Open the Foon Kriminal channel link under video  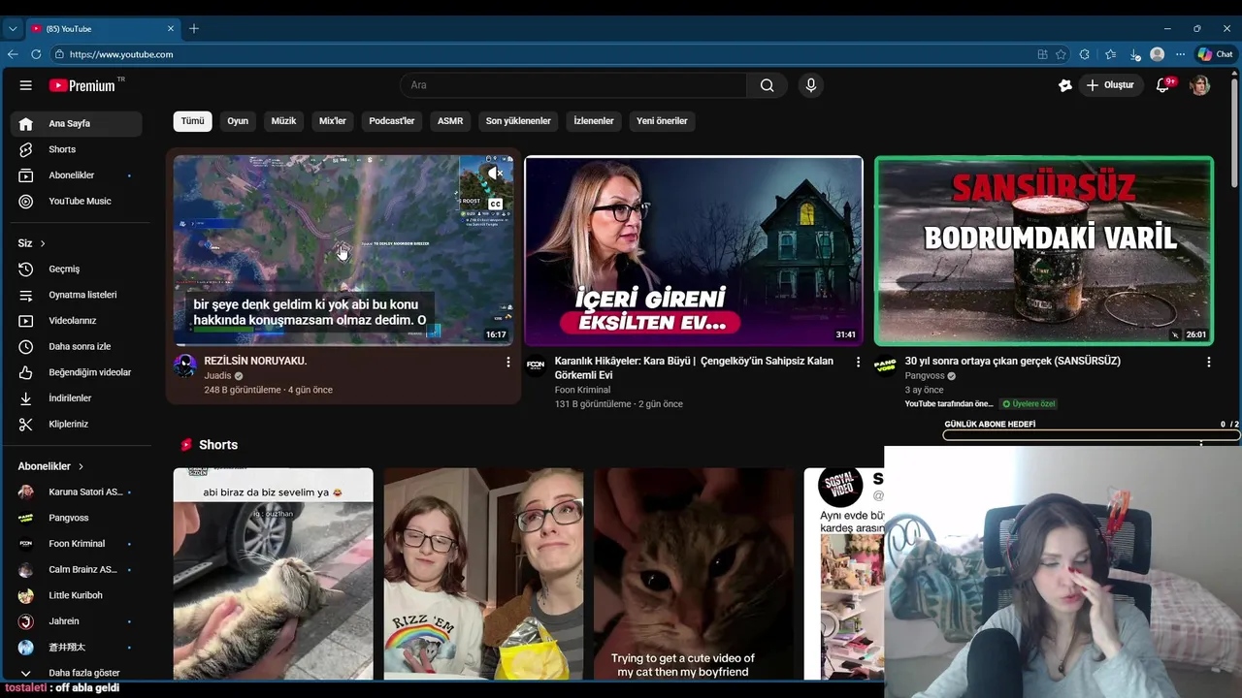pos(582,390)
